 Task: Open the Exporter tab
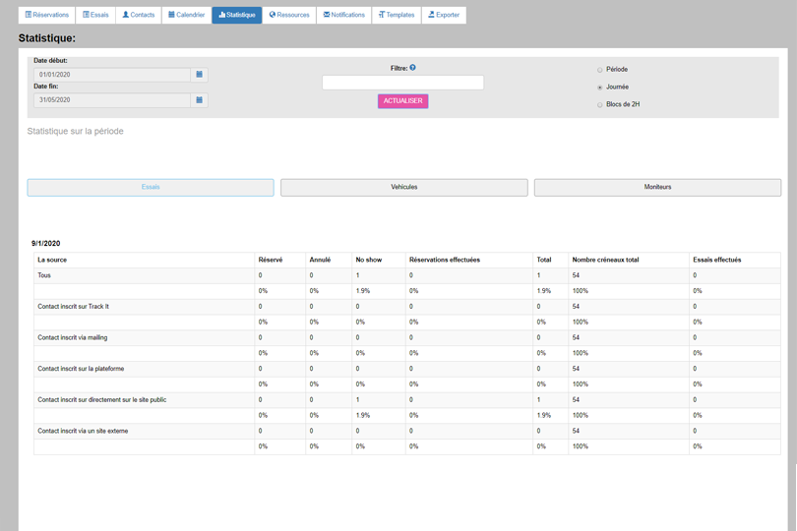point(444,16)
